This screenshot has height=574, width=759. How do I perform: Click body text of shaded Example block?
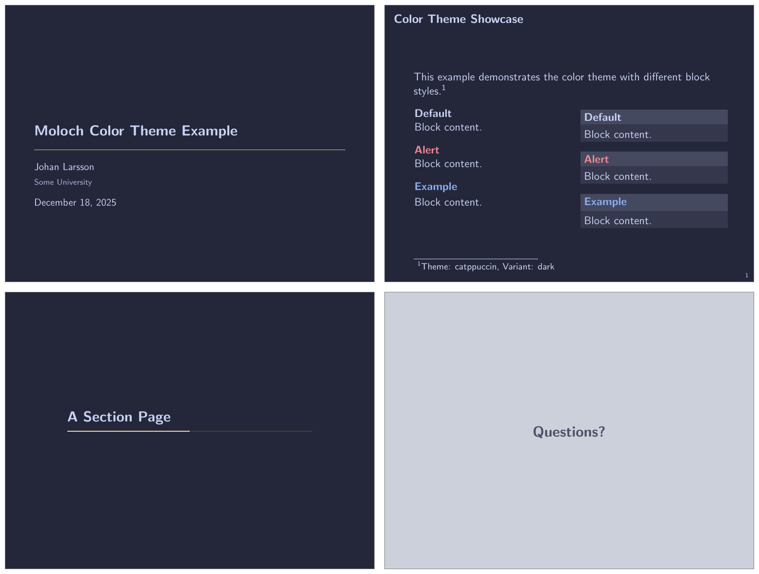pos(618,221)
